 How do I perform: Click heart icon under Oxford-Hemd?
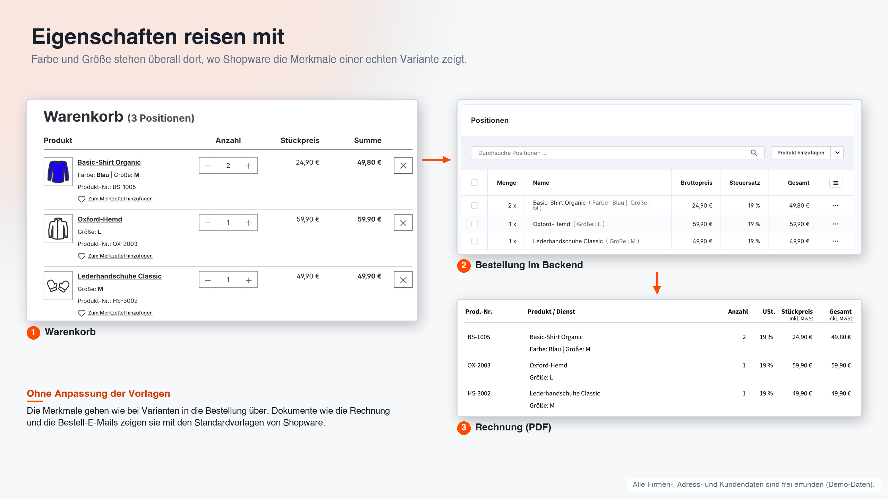coord(82,256)
